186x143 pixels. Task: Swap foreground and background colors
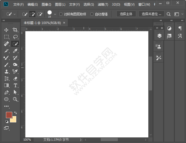click(x=15, y=113)
